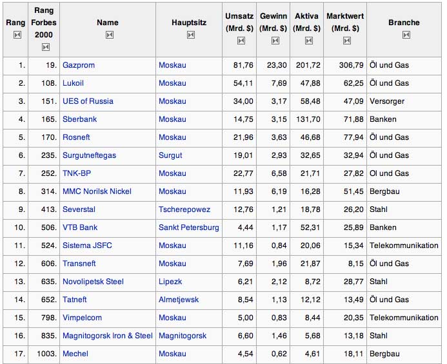447x364 pixels.
Task: Follow the Lipezk link
Action: 170,282
